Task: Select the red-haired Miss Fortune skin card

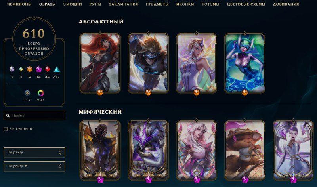Action: click(100, 63)
